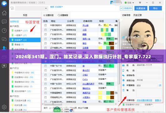The height and width of the screenshot is (113, 166).
Task: Click the blue app logo
Action: (x=4, y=3)
